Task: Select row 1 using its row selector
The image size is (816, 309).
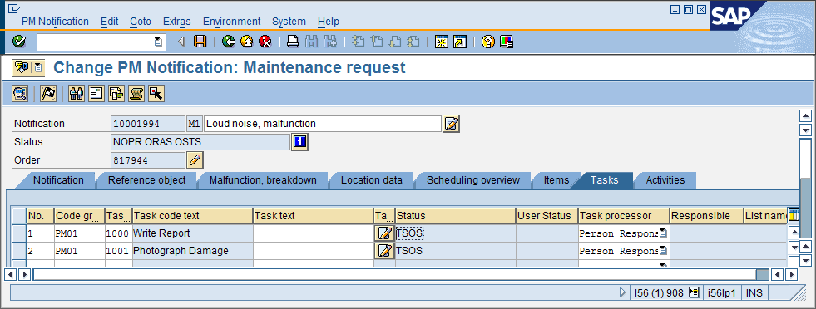Action: [19, 233]
